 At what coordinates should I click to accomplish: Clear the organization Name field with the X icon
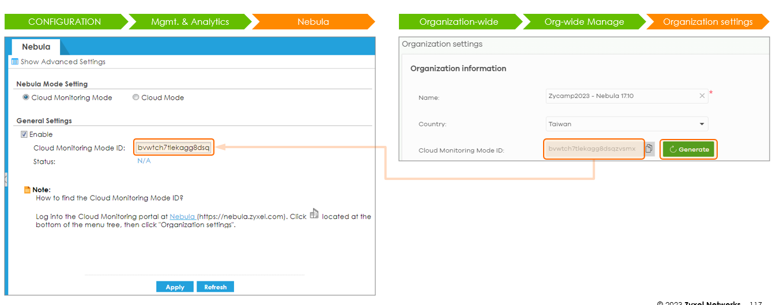702,96
